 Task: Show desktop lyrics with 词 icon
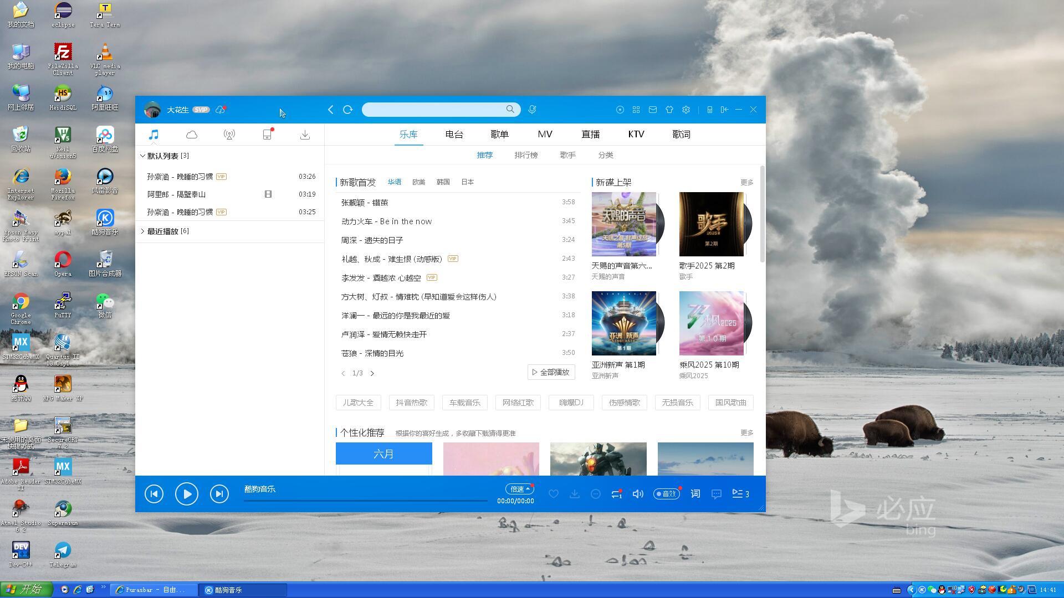pyautogui.click(x=695, y=493)
